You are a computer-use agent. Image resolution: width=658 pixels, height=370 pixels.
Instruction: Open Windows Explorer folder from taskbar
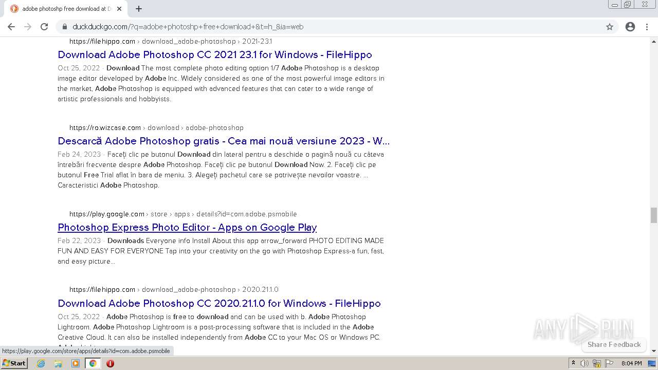point(58,363)
